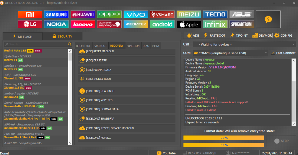
Task: Choose the Samsung brand logo
Action: click(x=56, y=14)
